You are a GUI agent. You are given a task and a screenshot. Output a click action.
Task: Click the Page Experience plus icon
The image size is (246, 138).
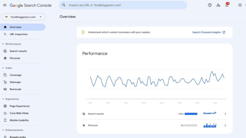(x=5, y=106)
